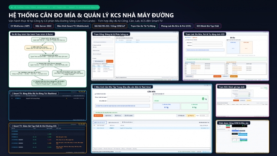Click the F4 Lưu save button in Cân Mía
Image resolution: width=277 pixels, height=156 pixels.
point(118,115)
